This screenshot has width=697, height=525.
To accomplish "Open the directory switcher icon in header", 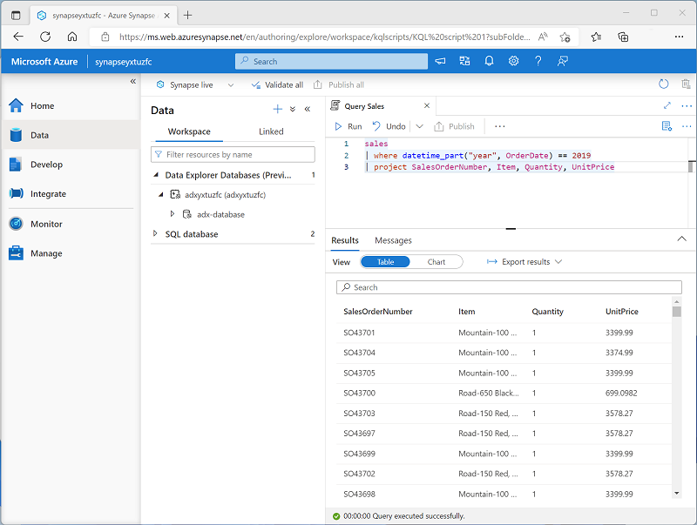I will (x=464, y=61).
